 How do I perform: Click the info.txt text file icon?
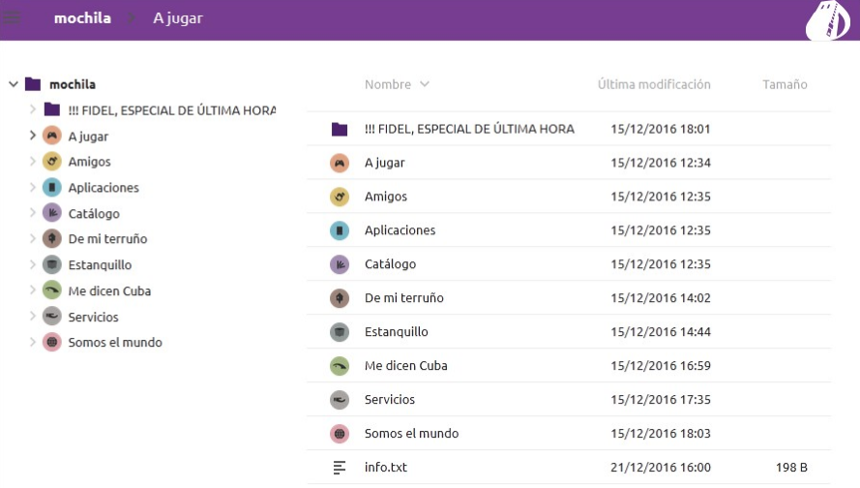click(339, 468)
